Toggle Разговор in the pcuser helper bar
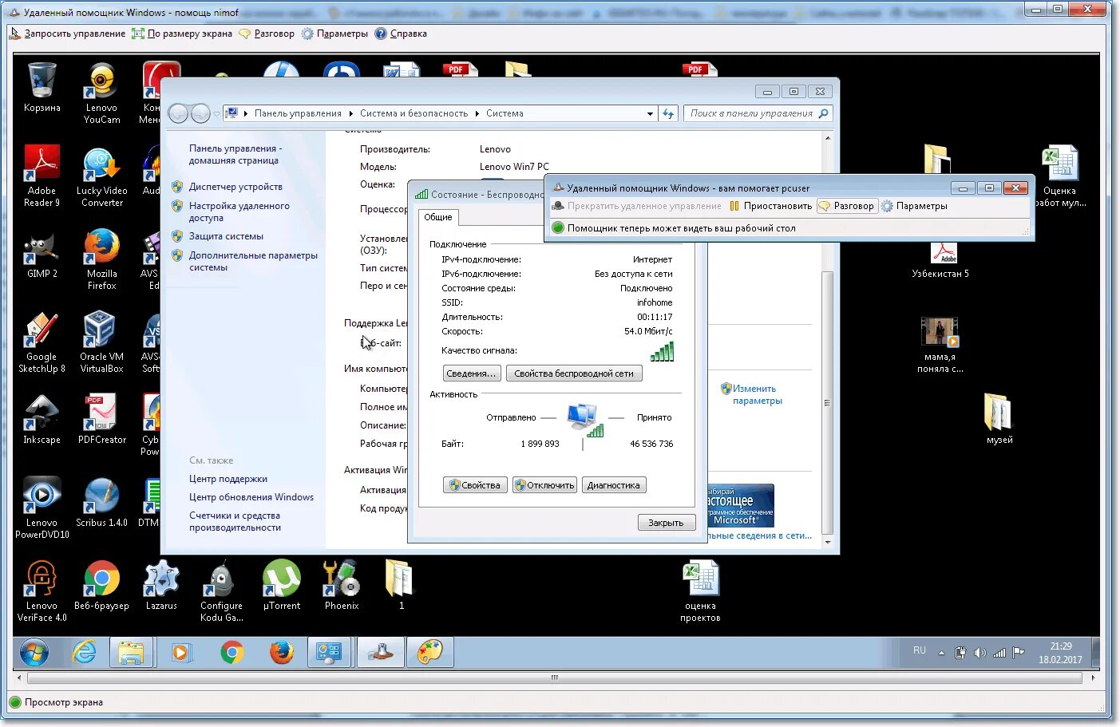This screenshot has height=727, width=1120. click(847, 206)
